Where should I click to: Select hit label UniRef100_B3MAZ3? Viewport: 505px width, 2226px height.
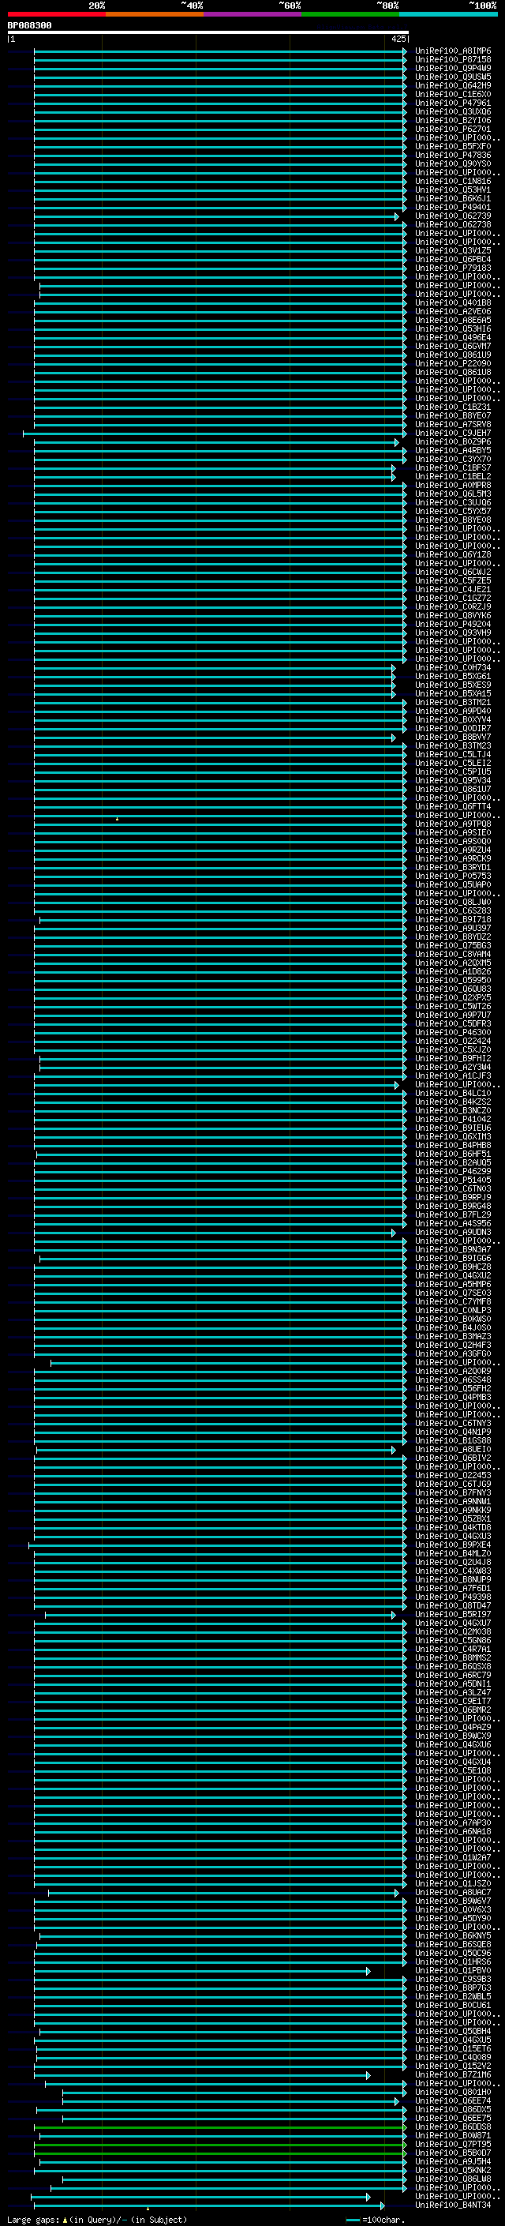point(452,1336)
